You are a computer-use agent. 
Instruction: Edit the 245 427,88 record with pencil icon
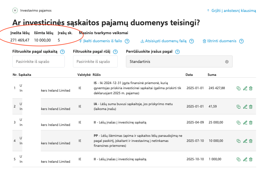[245, 88]
